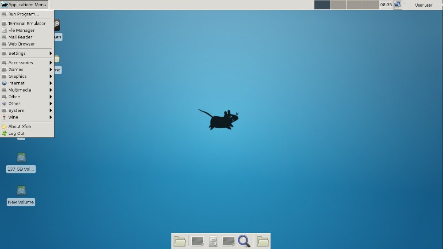
Task: Click the Xfce mouse logo in panel
Action: point(4,4)
